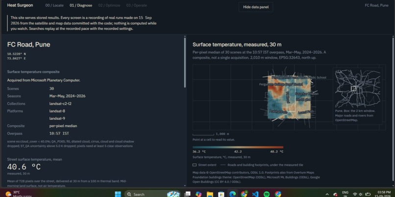The width and height of the screenshot is (395, 197).
Task: Click the Fergusson College Boys' Hostel map label
Action: (281, 84)
